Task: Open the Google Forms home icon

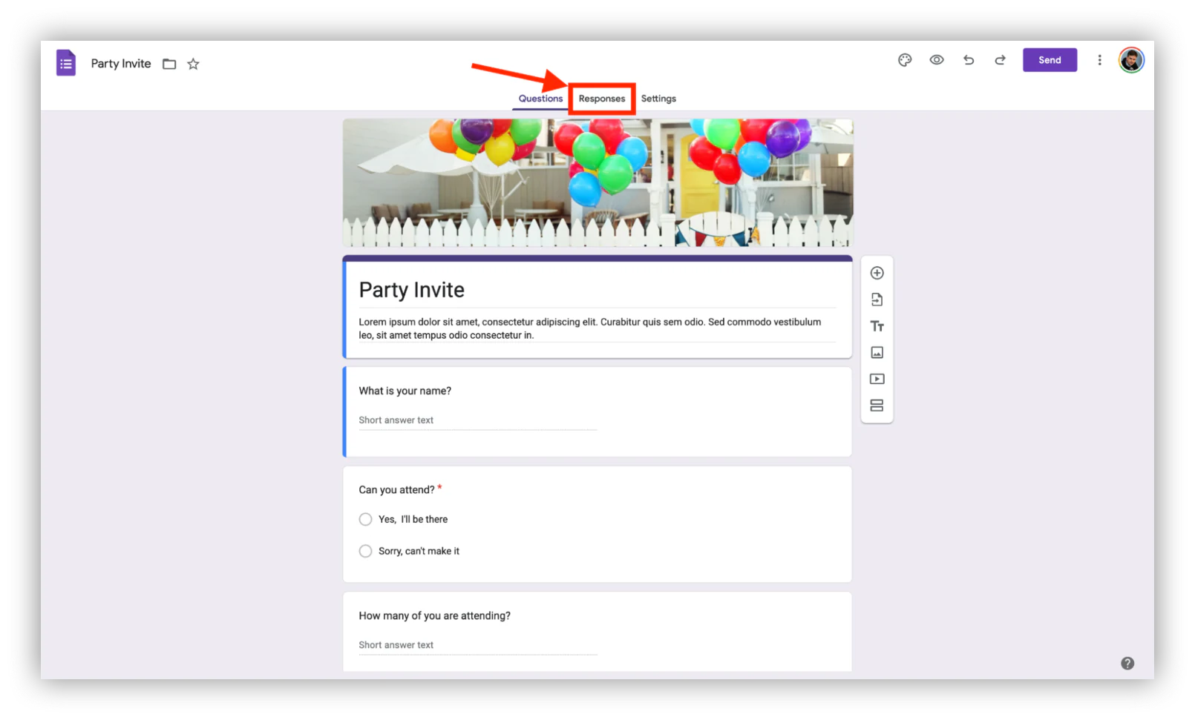Action: 66,63
